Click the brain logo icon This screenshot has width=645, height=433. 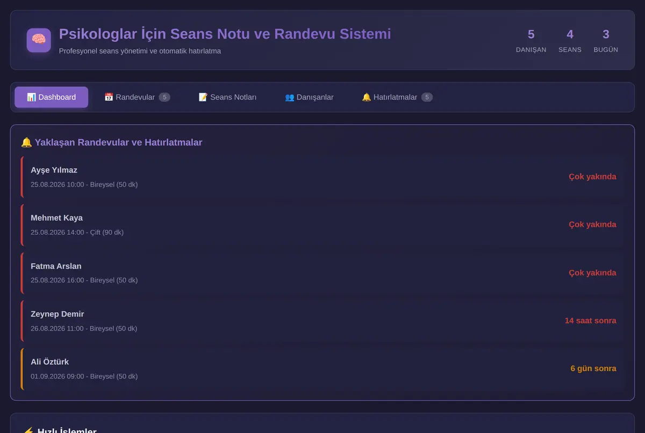pyautogui.click(x=39, y=40)
